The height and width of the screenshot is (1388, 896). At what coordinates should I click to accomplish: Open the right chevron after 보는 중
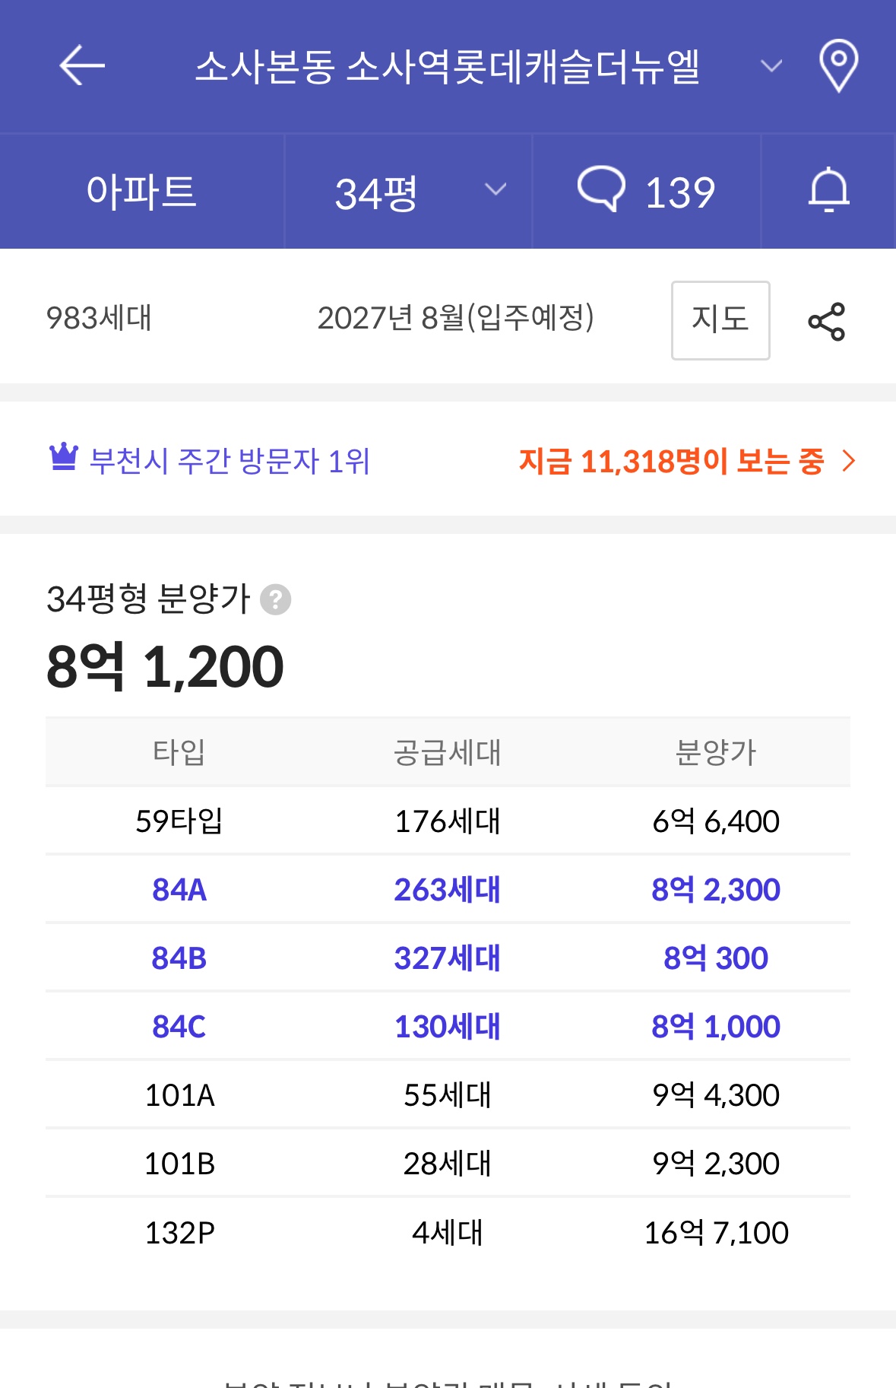(x=849, y=460)
